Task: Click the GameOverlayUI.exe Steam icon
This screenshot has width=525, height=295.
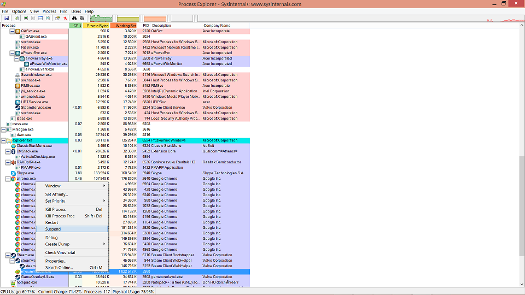Action: pos(17,277)
